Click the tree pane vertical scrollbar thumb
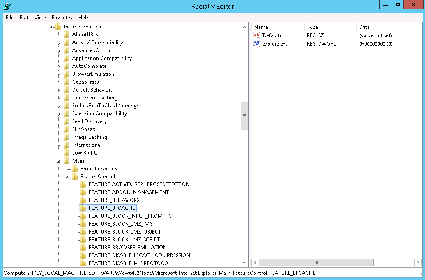 [x=244, y=116]
